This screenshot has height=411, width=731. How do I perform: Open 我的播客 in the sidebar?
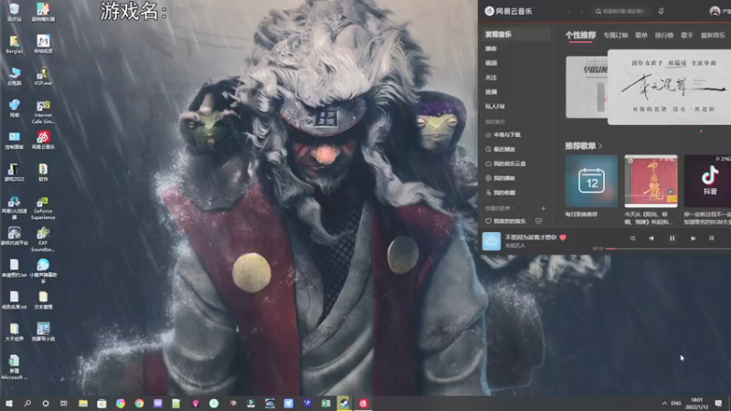[500, 178]
